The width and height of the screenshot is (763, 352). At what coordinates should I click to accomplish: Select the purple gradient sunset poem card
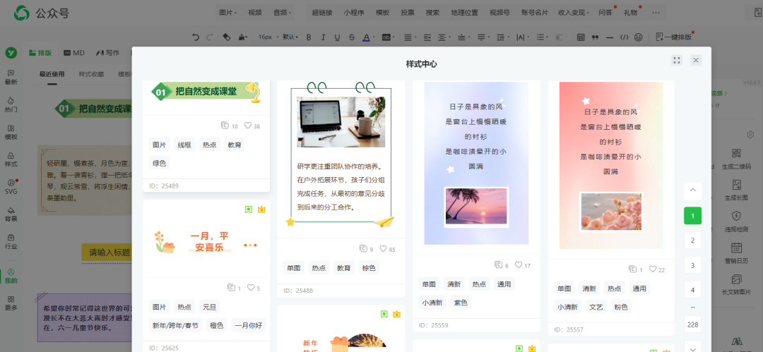[x=476, y=163]
